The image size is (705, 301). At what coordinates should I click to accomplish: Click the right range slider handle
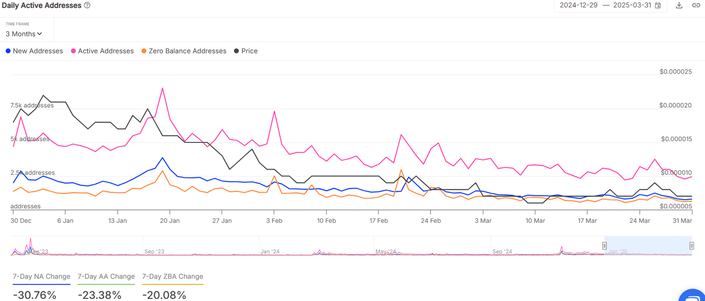click(692, 246)
